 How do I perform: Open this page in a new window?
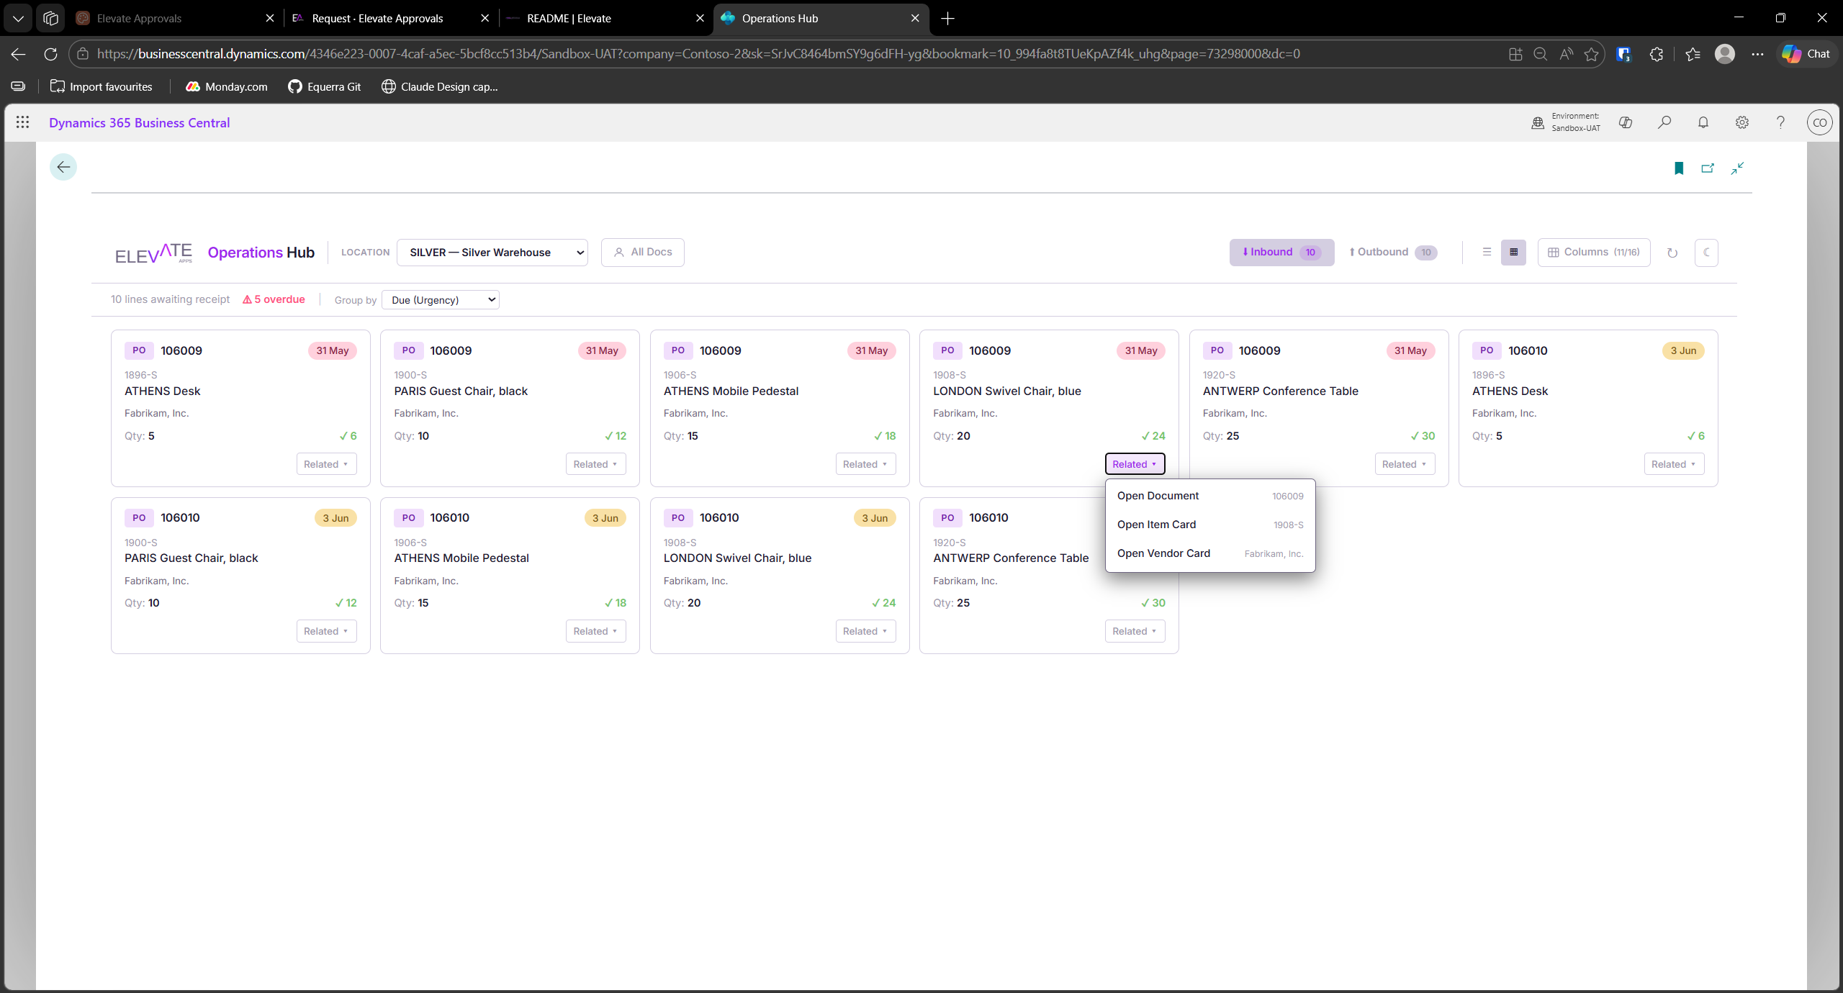[1708, 168]
